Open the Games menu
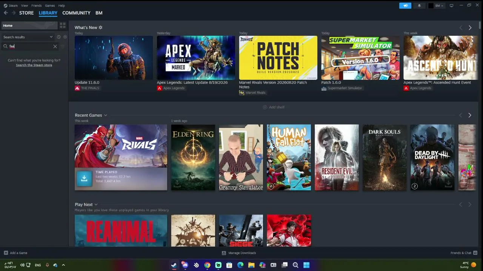Viewport: 483px width, 271px height. 50,6
